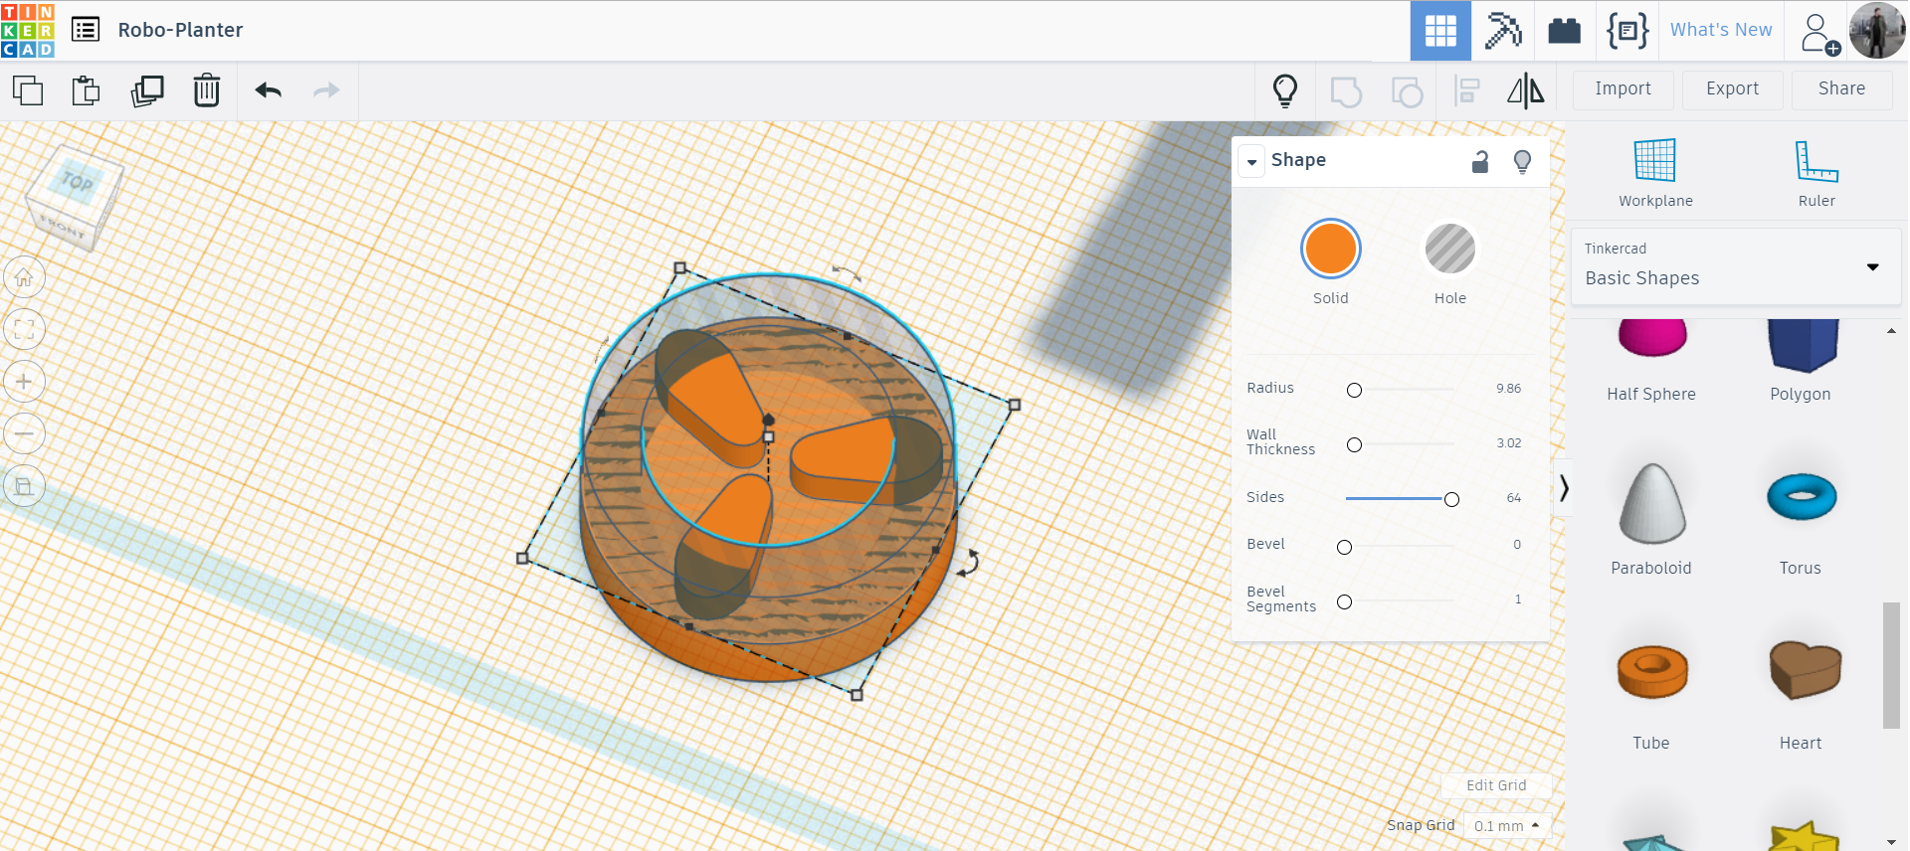This screenshot has width=1910, height=851.
Task: Toggle the shape lock icon
Action: [x=1480, y=162]
